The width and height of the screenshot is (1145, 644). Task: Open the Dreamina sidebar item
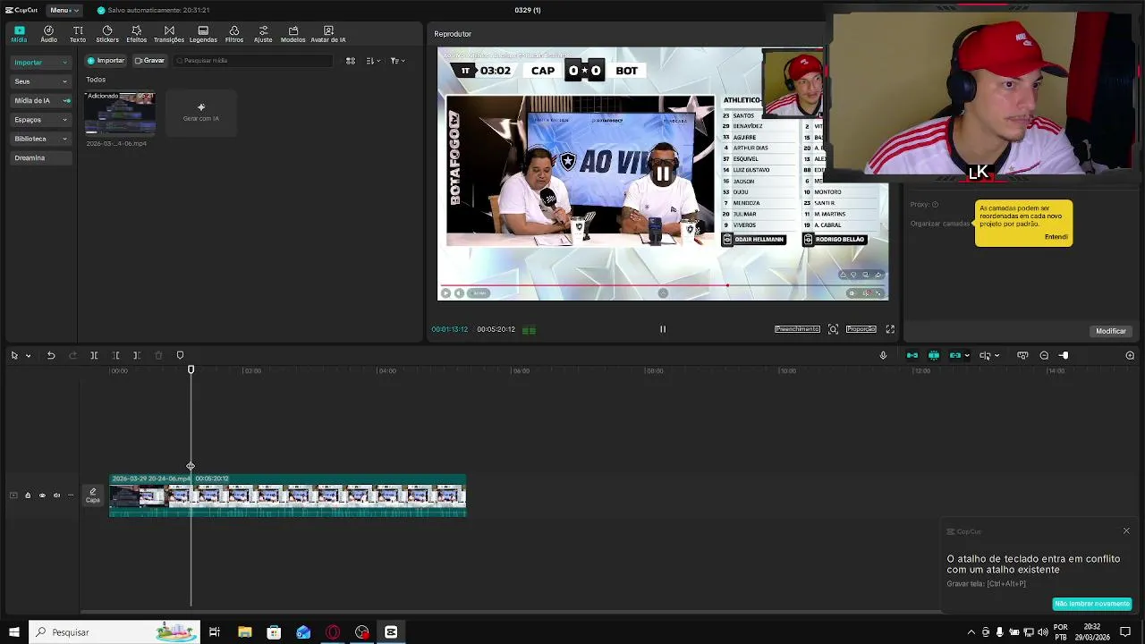40,157
